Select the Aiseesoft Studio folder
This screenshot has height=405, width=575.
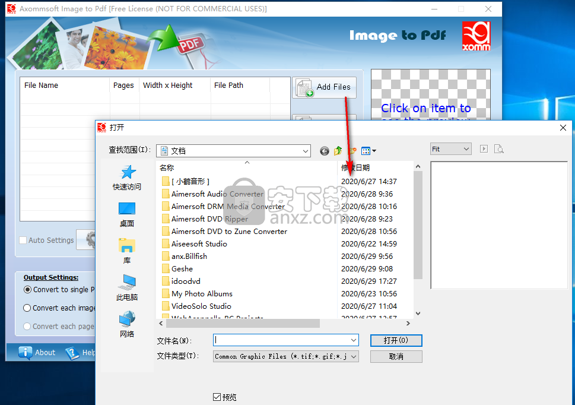point(195,243)
